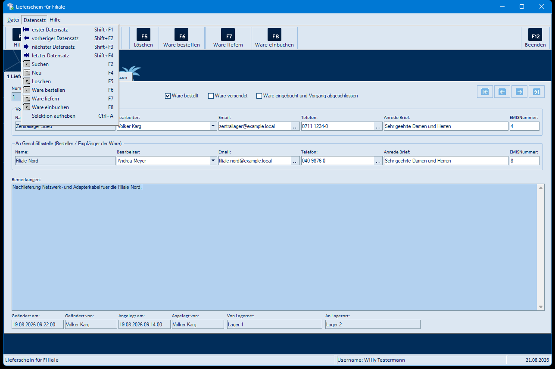Click the 'An Lagerort' field showing Lager 2
The image size is (555, 369).
(x=373, y=325)
